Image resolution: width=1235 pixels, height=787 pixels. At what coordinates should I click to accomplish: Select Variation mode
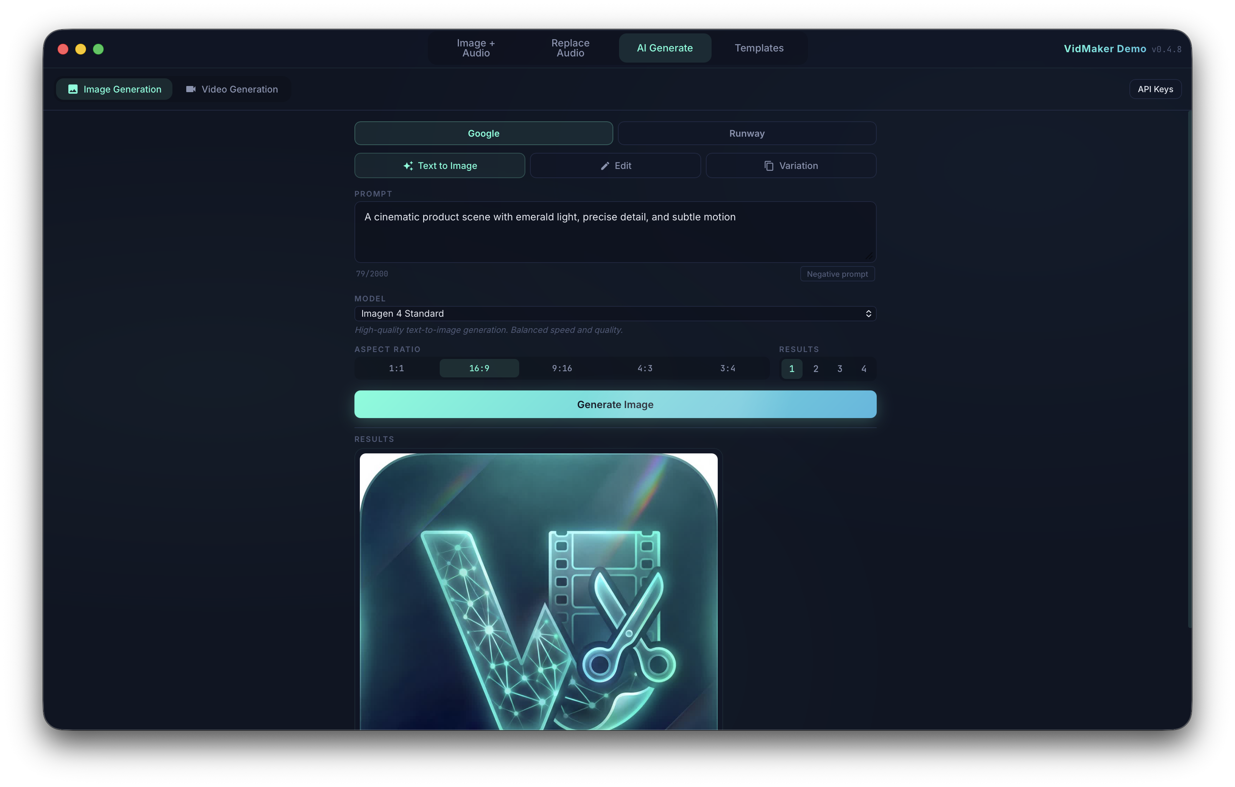[x=791, y=165]
